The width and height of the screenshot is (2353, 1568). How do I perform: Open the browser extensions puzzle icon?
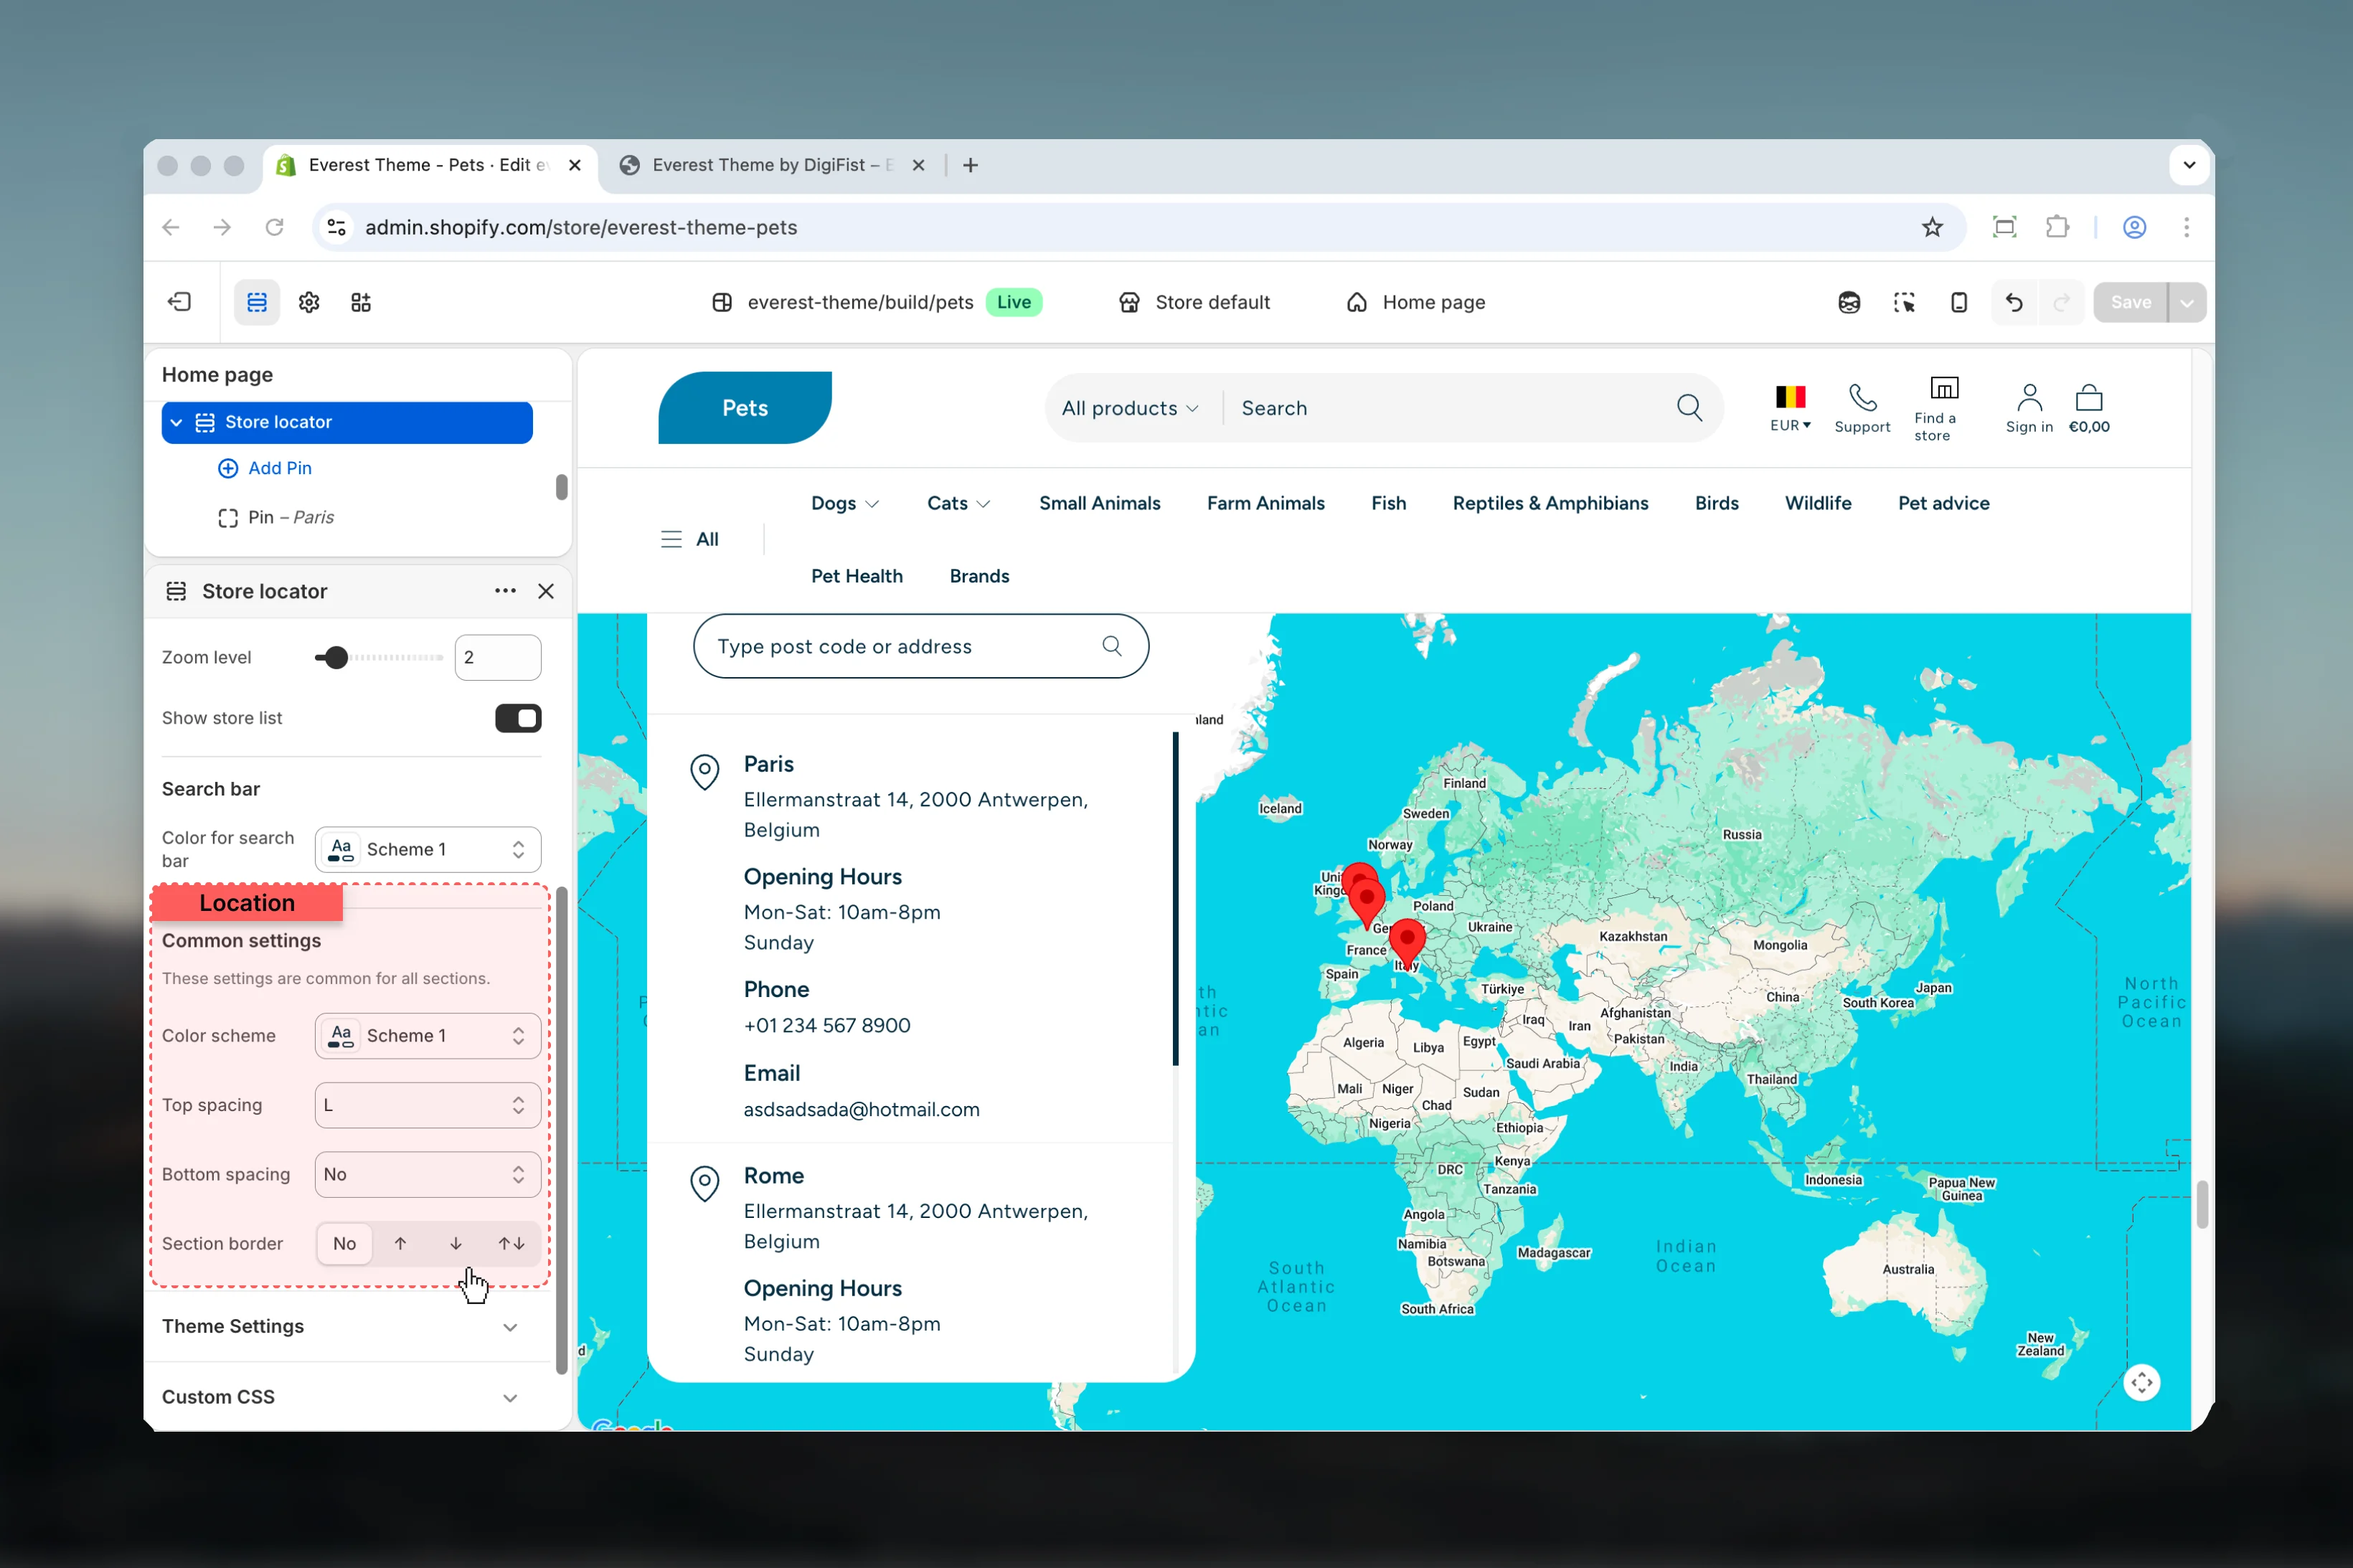click(2057, 227)
